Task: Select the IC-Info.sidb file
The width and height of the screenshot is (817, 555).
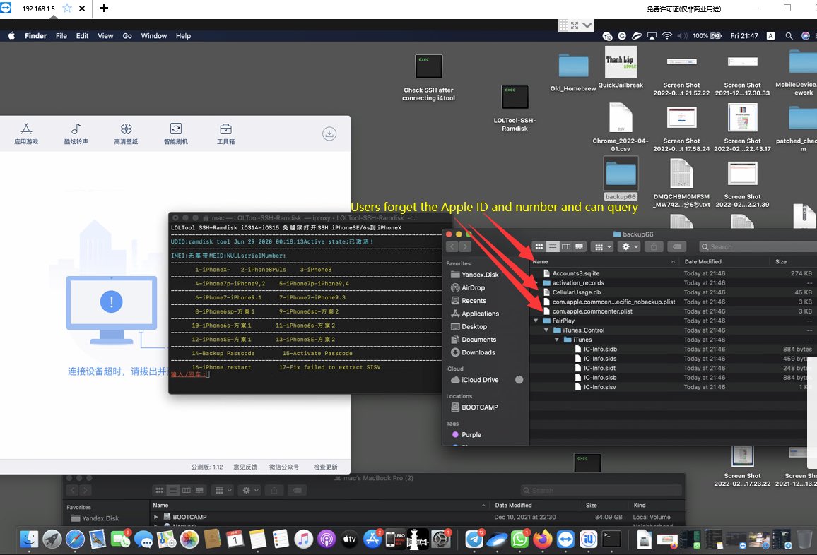Action: tap(600, 349)
